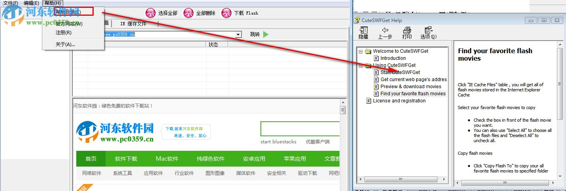The width and height of the screenshot is (566, 191).
Task: Click the green Go (跳转) arrow
Action: pos(266,34)
